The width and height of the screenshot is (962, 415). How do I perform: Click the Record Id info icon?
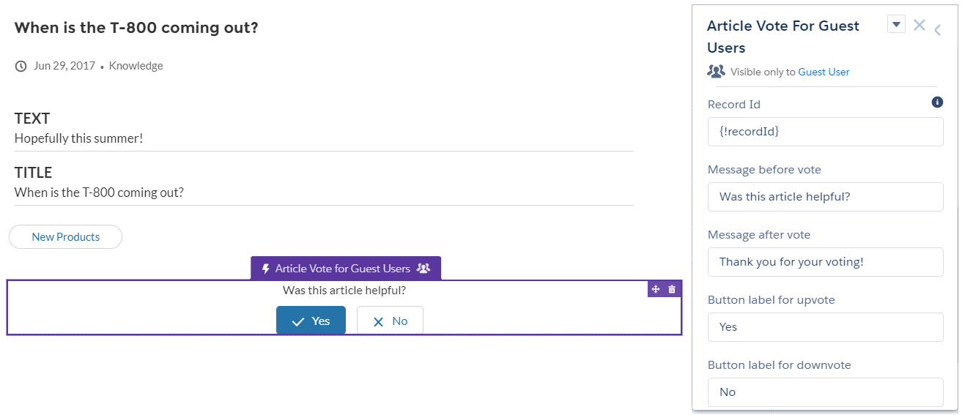click(x=937, y=102)
